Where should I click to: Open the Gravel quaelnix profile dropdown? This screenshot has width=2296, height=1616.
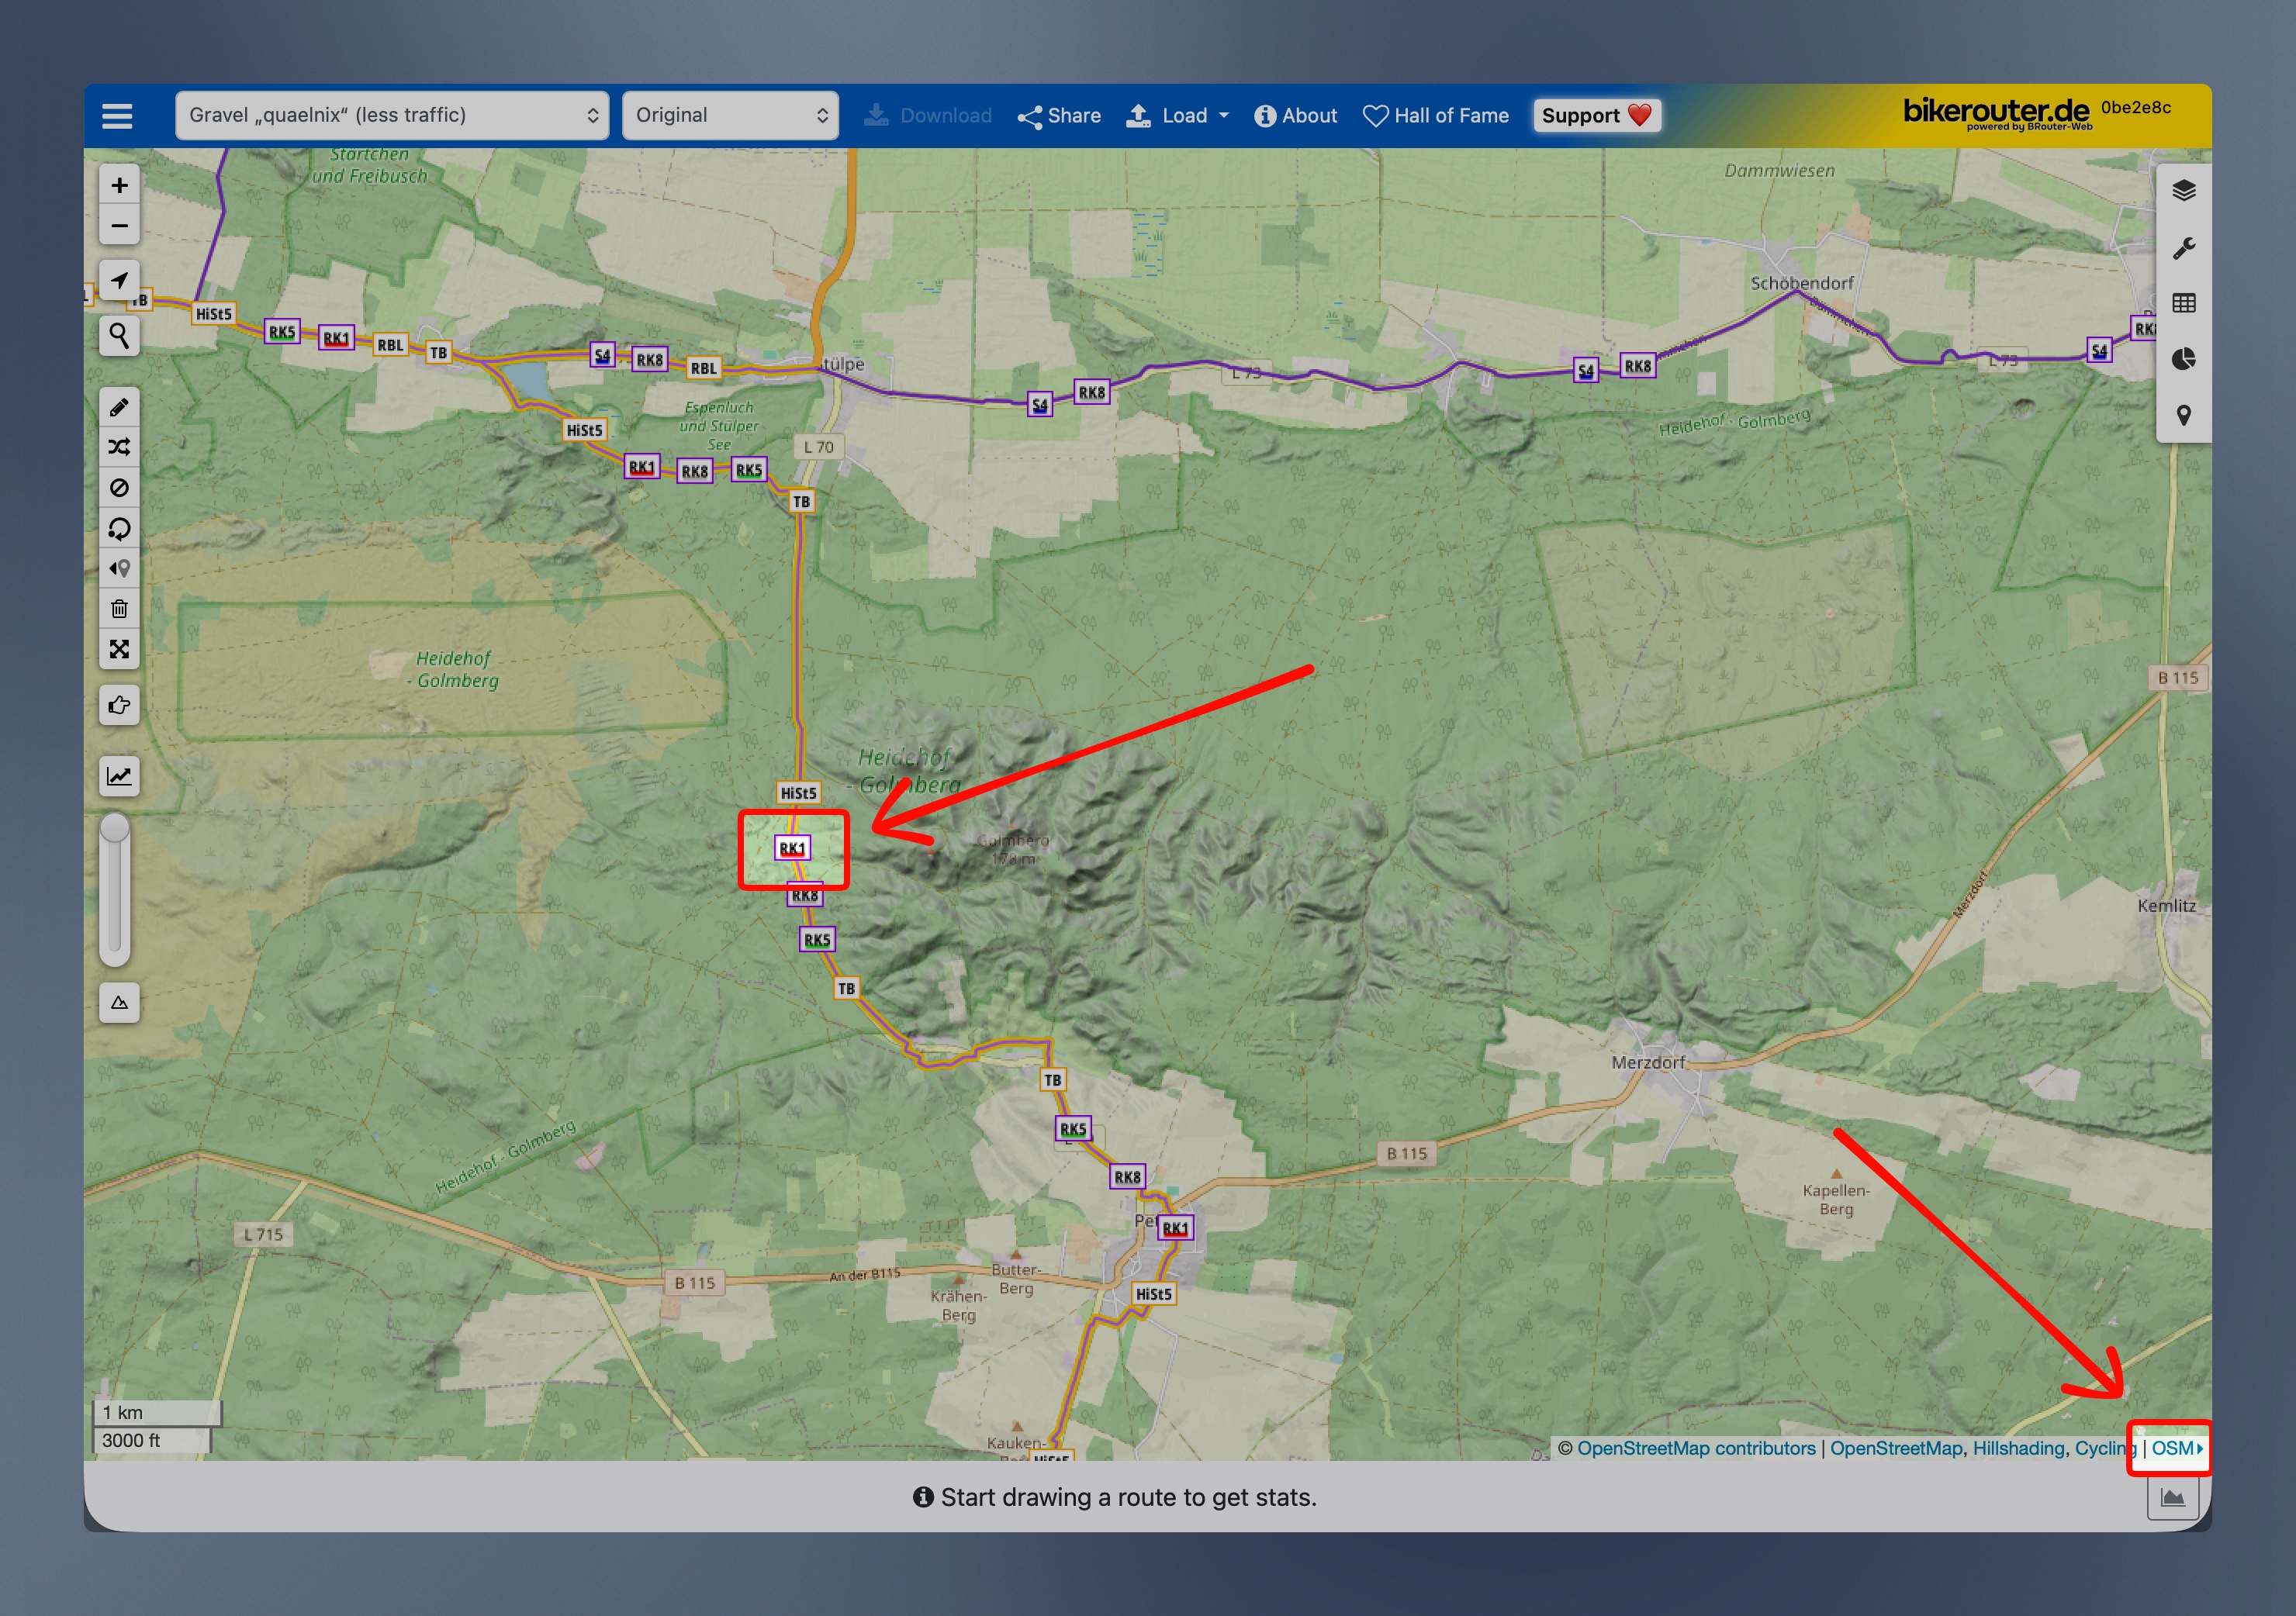point(392,115)
